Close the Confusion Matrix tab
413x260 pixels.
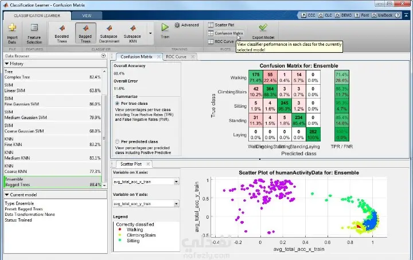coord(159,57)
